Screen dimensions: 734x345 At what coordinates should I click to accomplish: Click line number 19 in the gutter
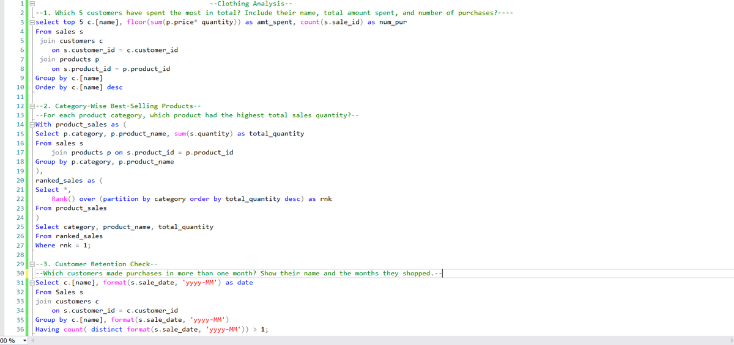coord(20,171)
